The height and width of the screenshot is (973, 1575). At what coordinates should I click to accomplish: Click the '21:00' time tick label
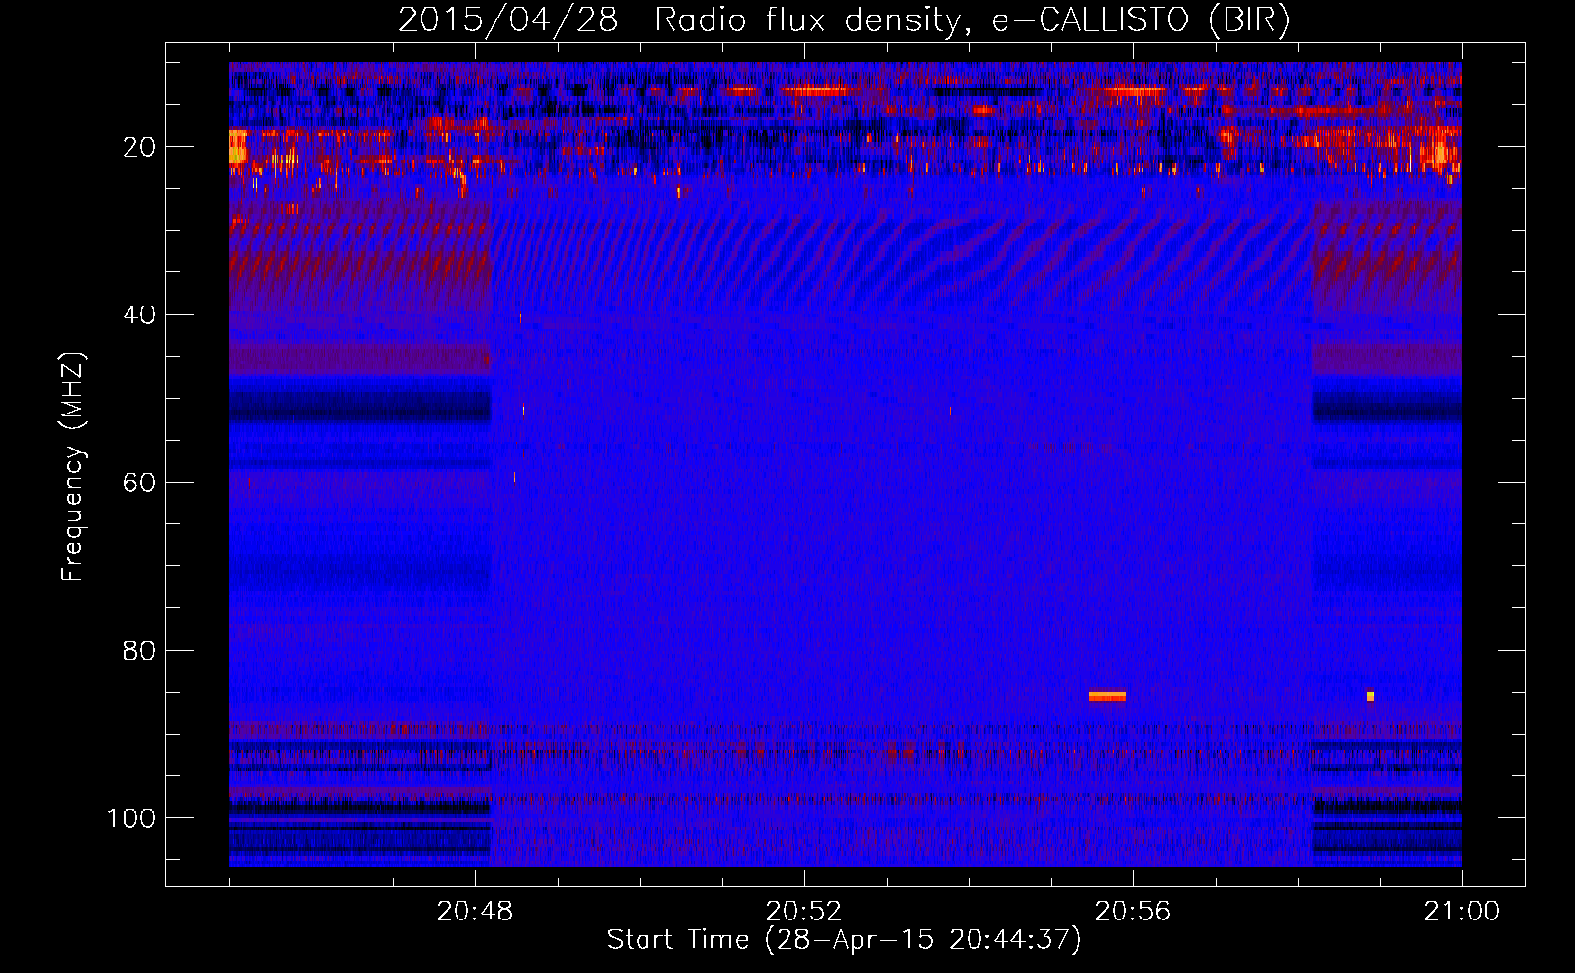[x=1462, y=912]
